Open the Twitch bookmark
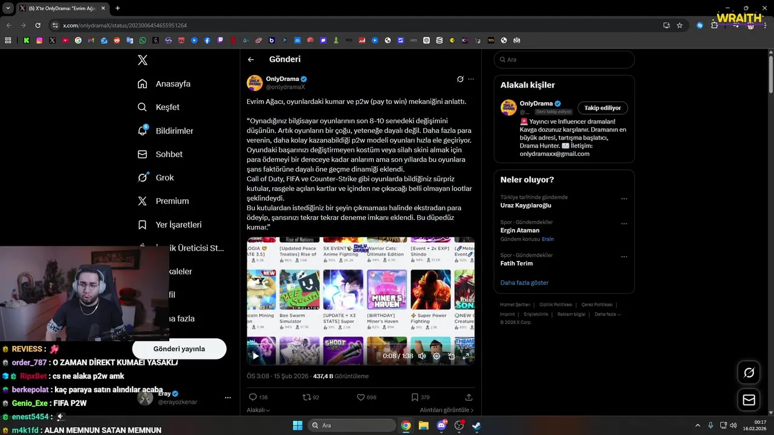Image resolution: width=774 pixels, height=435 pixels. tap(220, 40)
